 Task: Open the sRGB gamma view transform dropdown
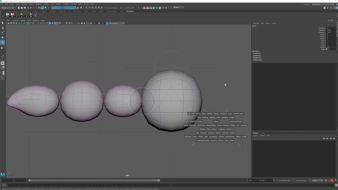pyautogui.click(x=117, y=23)
